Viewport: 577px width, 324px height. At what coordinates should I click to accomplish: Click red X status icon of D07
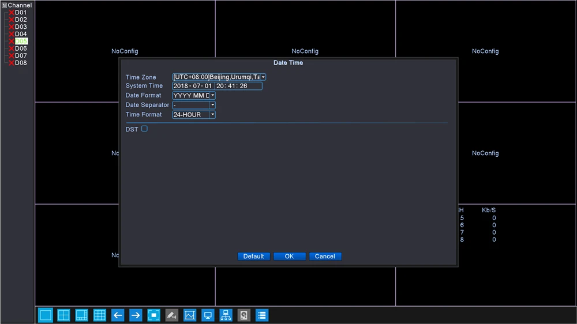click(12, 55)
